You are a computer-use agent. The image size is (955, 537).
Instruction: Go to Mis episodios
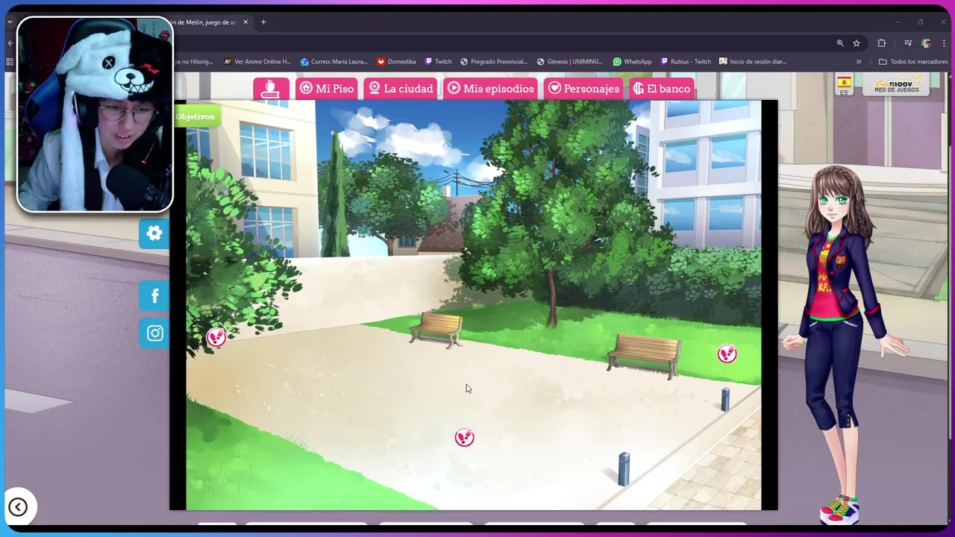[491, 88]
